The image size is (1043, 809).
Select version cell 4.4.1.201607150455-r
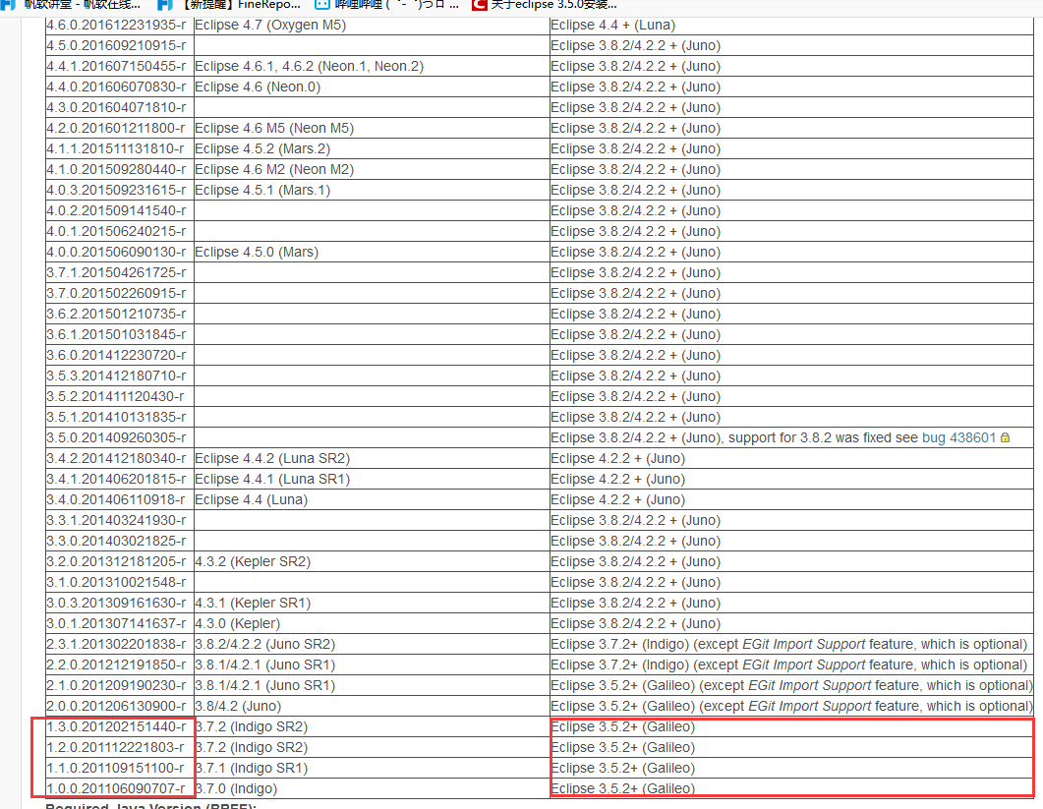[x=120, y=66]
